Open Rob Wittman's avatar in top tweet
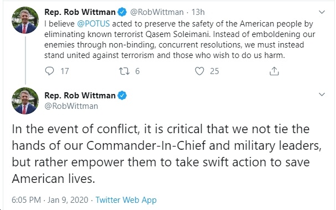 pyautogui.click(x=25, y=20)
